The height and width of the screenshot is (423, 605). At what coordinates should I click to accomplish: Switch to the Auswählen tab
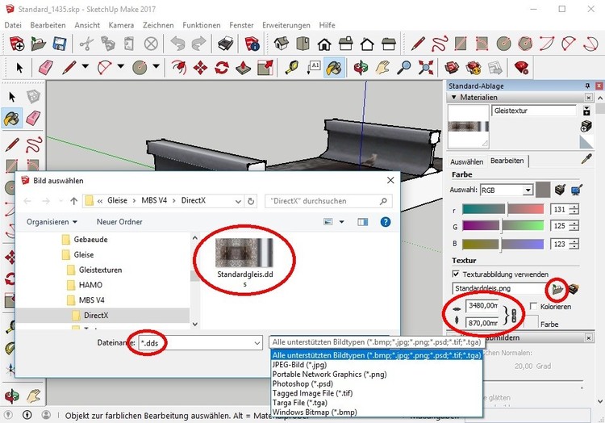click(466, 161)
